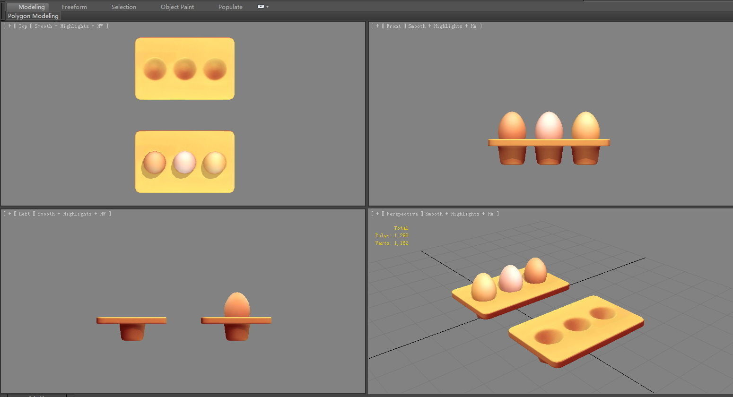Open the Top viewport [+] general menu
Viewport: 733px width, 397px height.
pyautogui.click(x=9, y=26)
